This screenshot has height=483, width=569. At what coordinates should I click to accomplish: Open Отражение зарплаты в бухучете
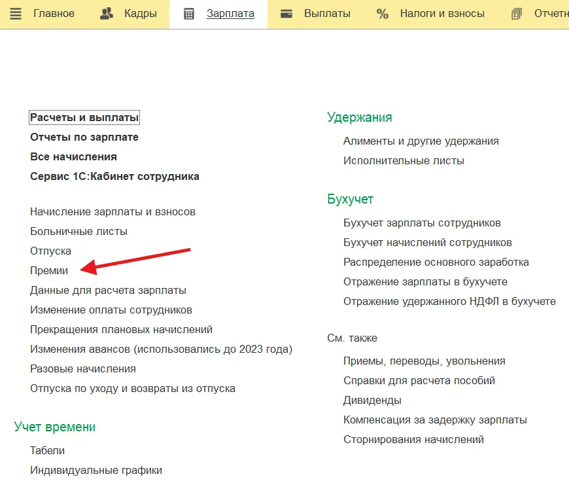[425, 281]
